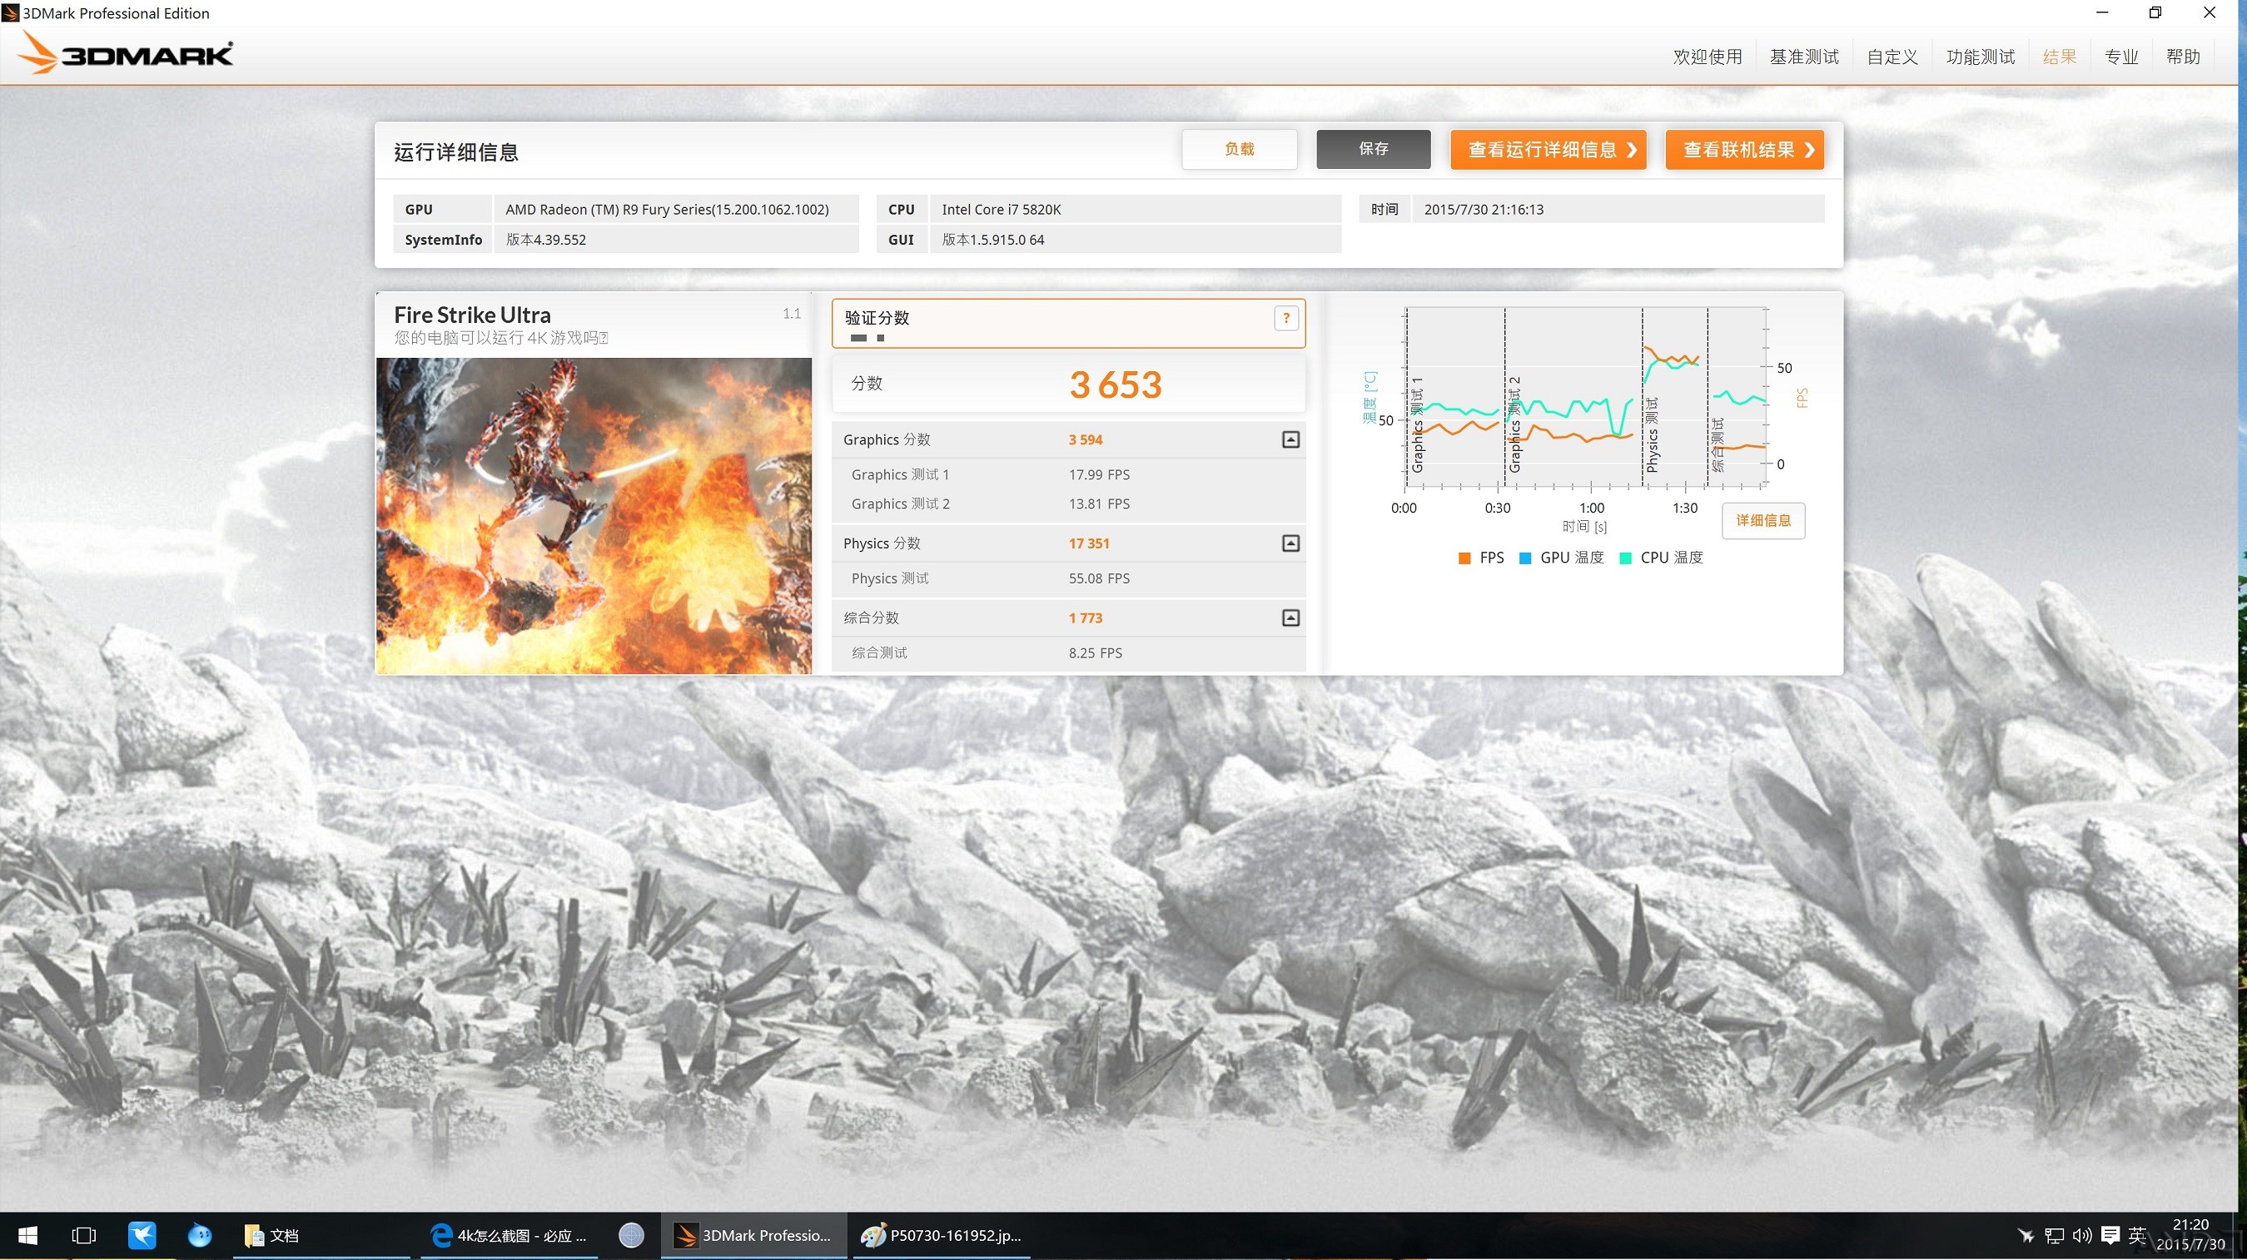The width and height of the screenshot is (2247, 1260).
Task: Click the 3DMark logo in the header
Action: click(x=127, y=52)
